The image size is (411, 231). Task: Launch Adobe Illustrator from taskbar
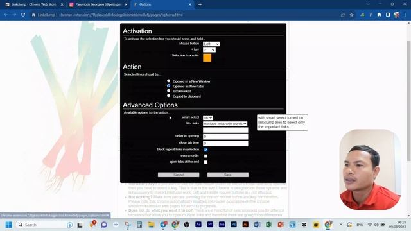point(245,225)
